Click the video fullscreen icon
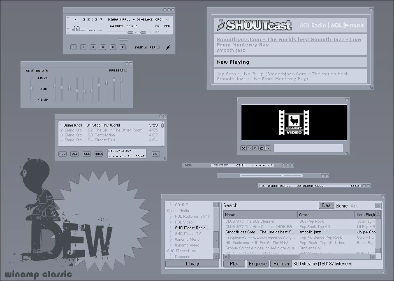 [x=243, y=148]
